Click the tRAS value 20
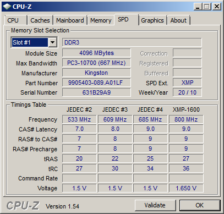This screenshot has width=224, height=214. tap(79, 158)
